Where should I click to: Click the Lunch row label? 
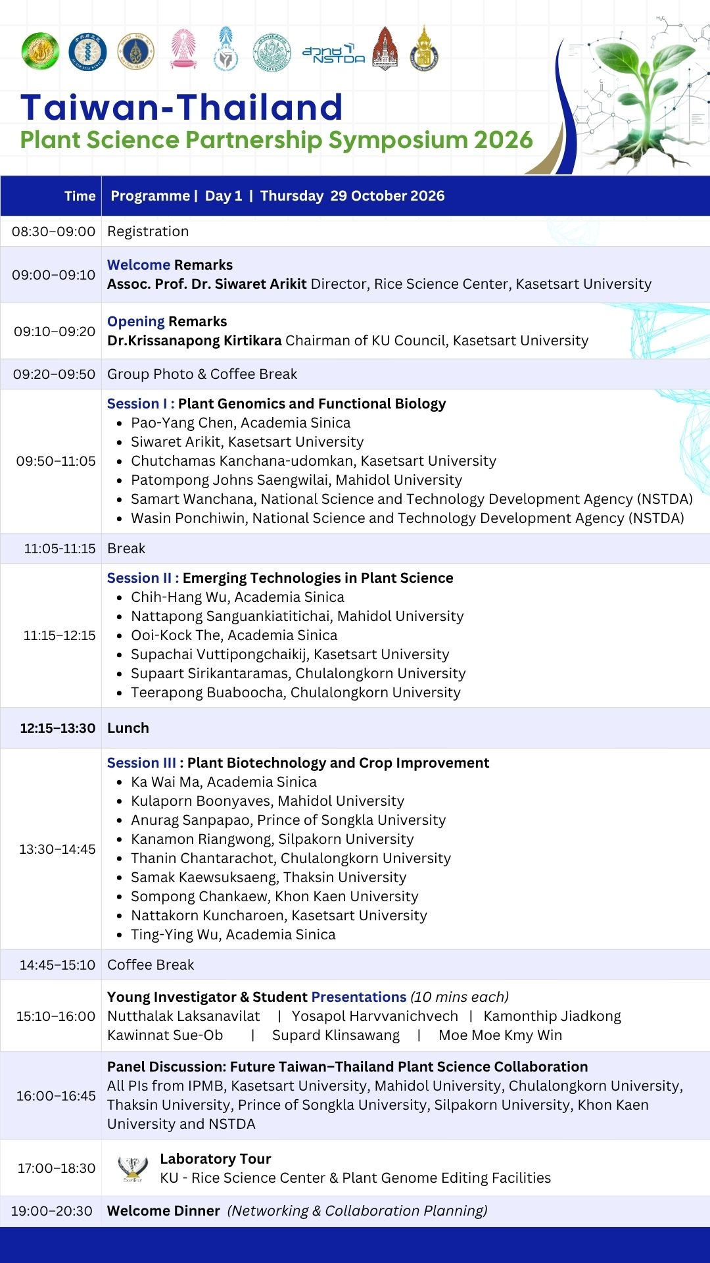(x=128, y=728)
